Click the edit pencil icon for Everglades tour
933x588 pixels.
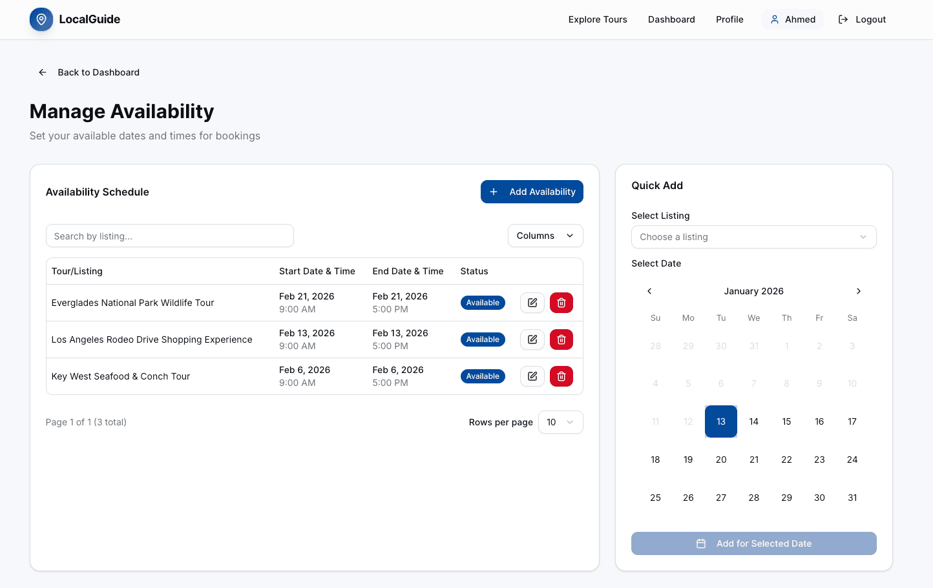tap(532, 302)
